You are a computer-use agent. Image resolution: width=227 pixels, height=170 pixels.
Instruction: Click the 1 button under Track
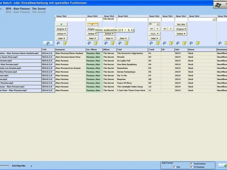tap(157, 29)
